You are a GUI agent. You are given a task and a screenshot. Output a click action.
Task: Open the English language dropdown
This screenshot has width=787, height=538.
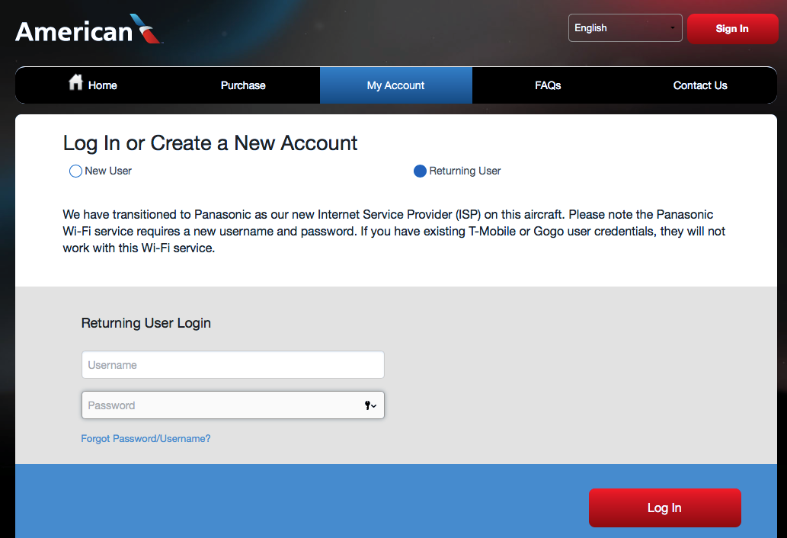coord(625,28)
